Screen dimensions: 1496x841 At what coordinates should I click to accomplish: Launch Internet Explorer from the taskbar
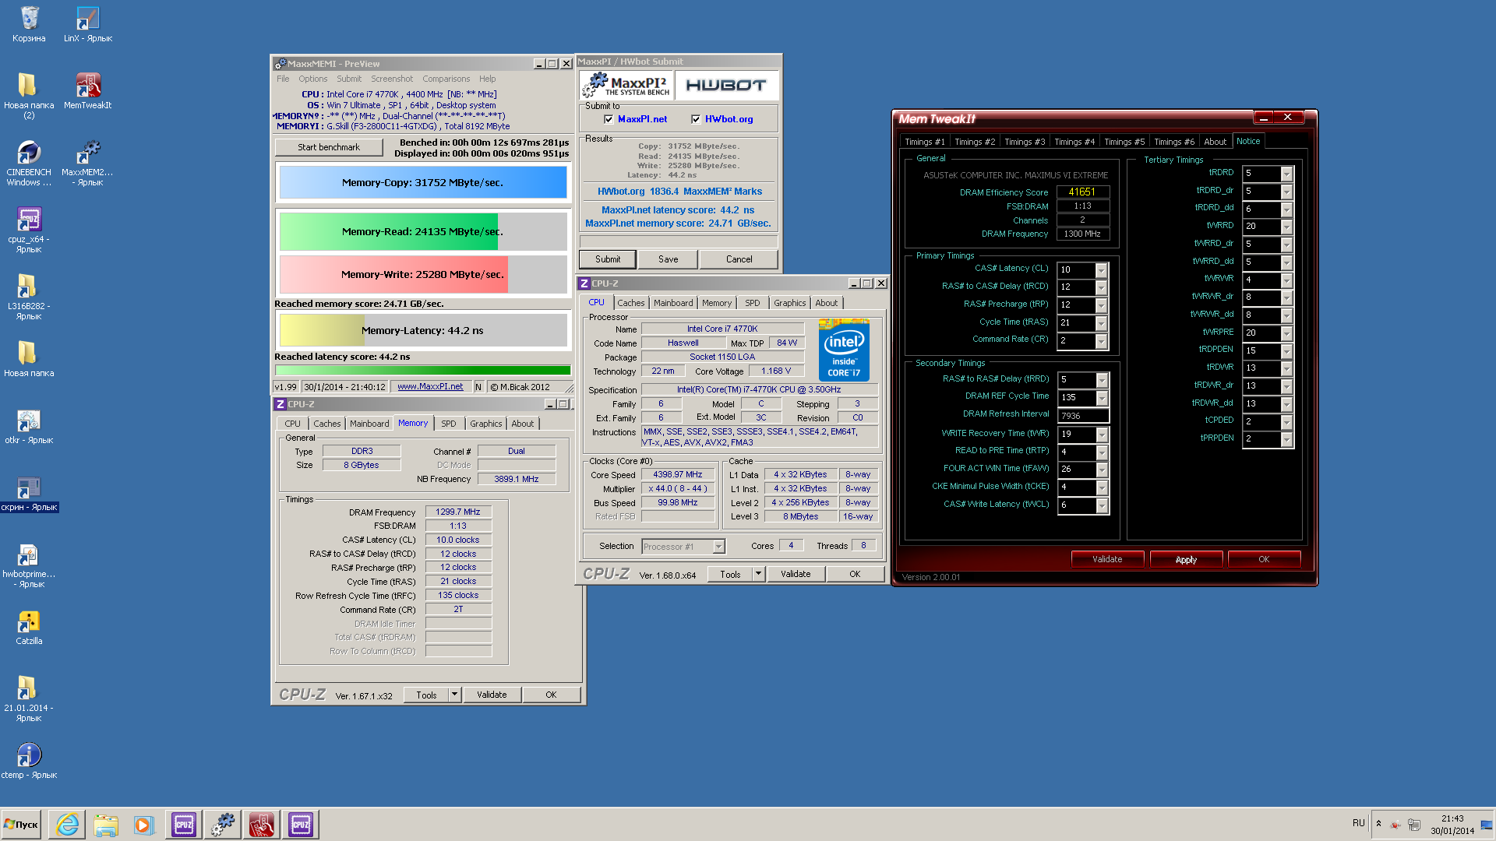pos(67,824)
